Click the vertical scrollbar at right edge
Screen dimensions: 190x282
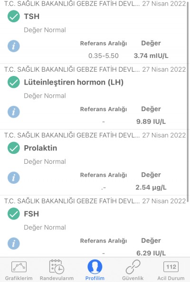[x=188, y=102]
